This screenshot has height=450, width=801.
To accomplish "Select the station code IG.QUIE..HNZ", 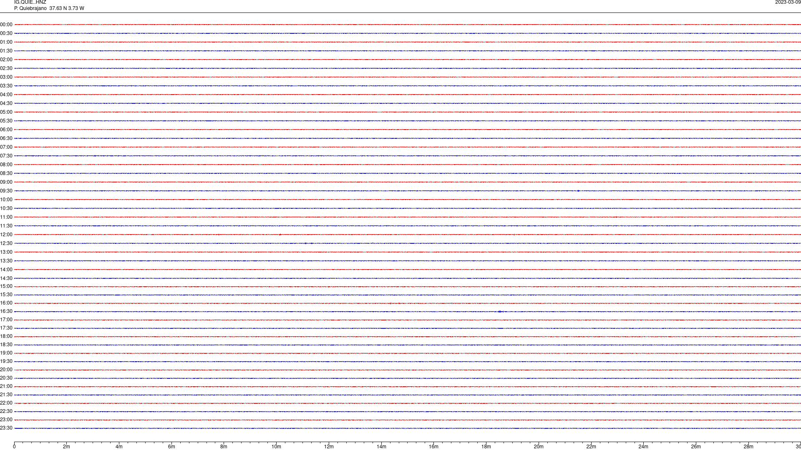I will coord(30,2).
